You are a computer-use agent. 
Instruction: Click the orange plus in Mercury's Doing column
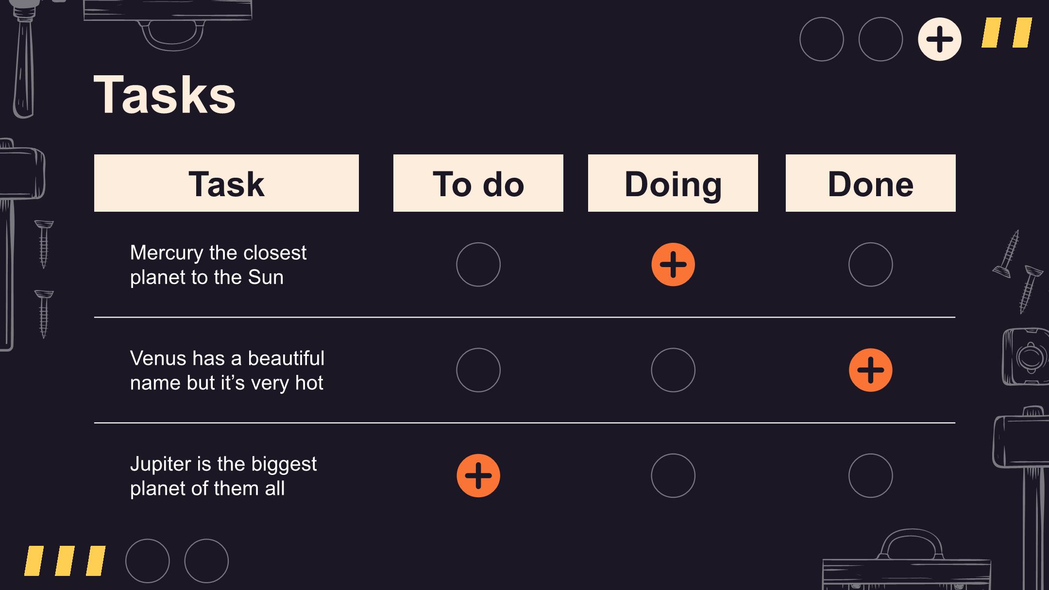coord(673,265)
